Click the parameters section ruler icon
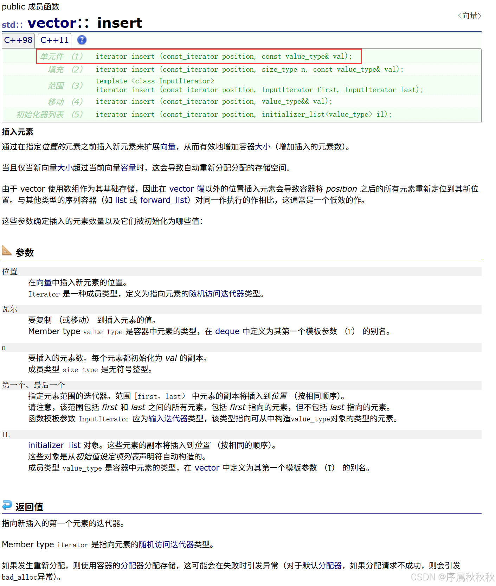The width and height of the screenshot is (496, 586). [x=7, y=250]
